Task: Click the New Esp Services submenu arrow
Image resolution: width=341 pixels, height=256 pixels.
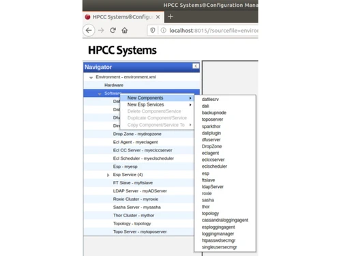Action: tap(190, 104)
